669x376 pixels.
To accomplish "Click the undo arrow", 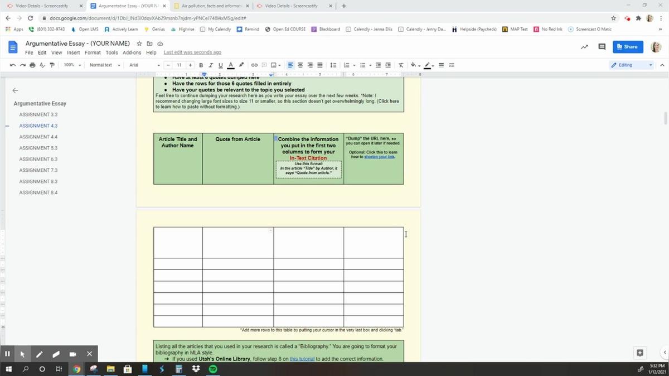I will 13,65.
